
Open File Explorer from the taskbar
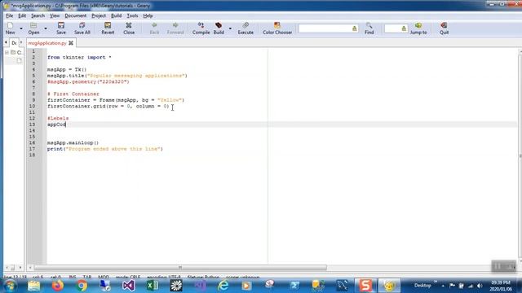[33, 286]
